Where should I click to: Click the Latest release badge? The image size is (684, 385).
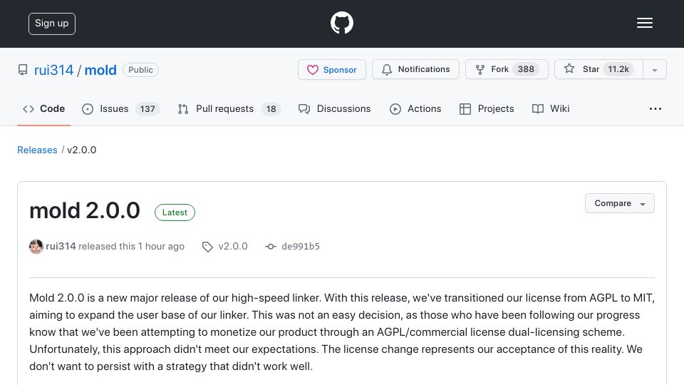pos(175,212)
